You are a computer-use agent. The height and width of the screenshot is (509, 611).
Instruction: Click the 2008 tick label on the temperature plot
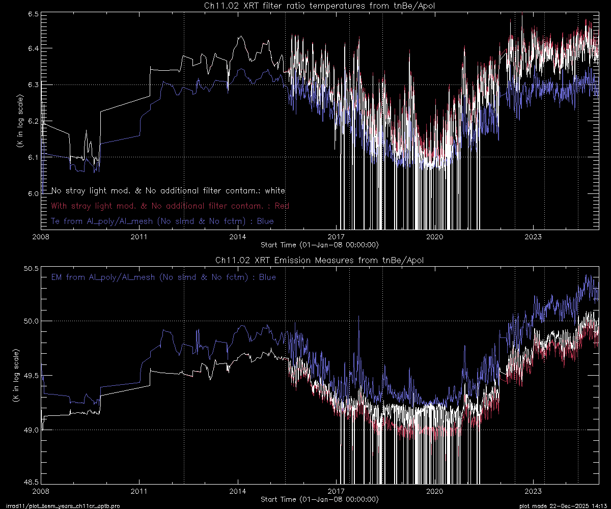(x=41, y=237)
